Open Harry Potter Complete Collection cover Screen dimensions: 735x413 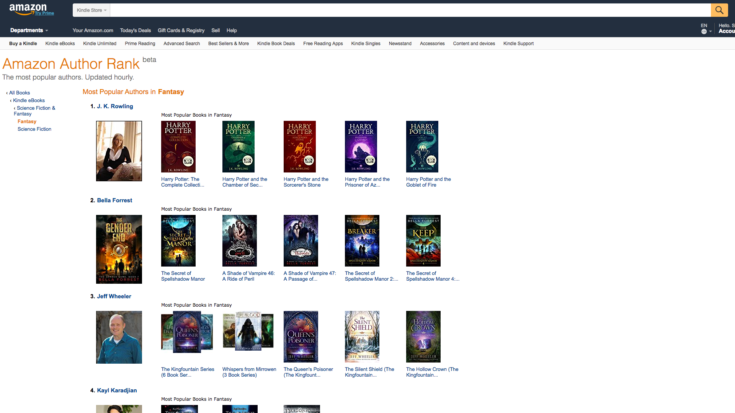point(178,146)
